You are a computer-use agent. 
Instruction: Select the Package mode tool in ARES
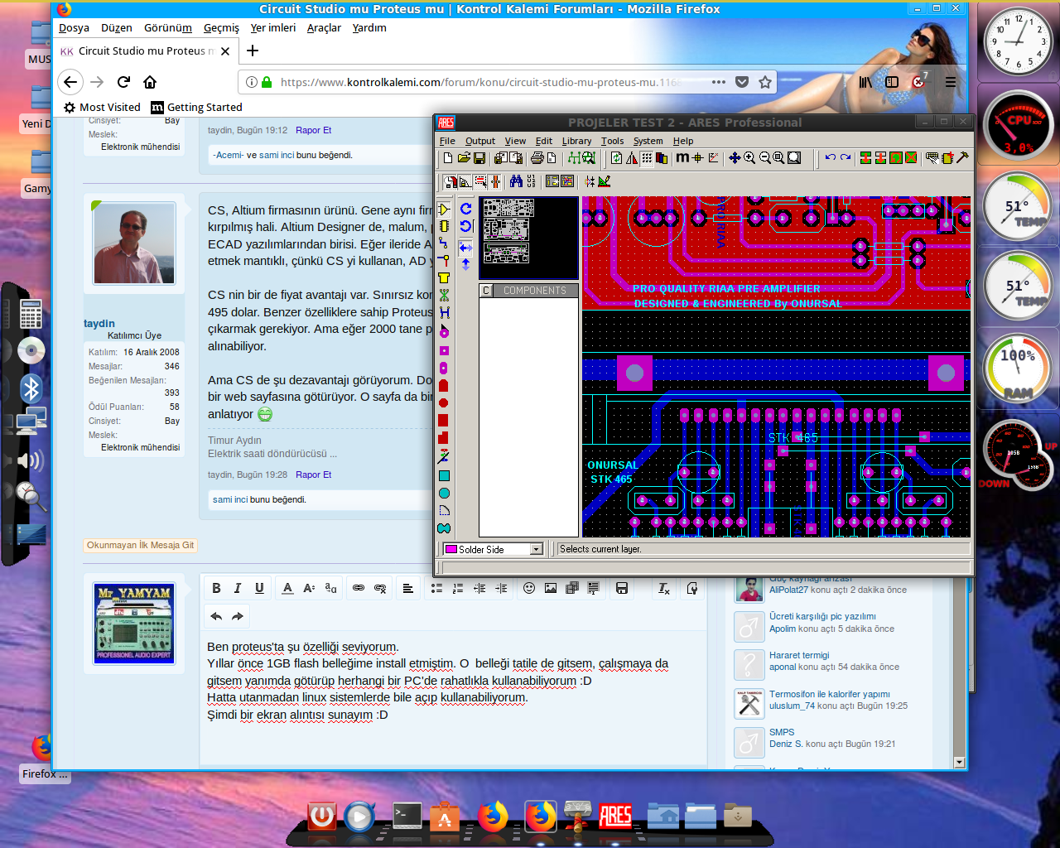[444, 226]
